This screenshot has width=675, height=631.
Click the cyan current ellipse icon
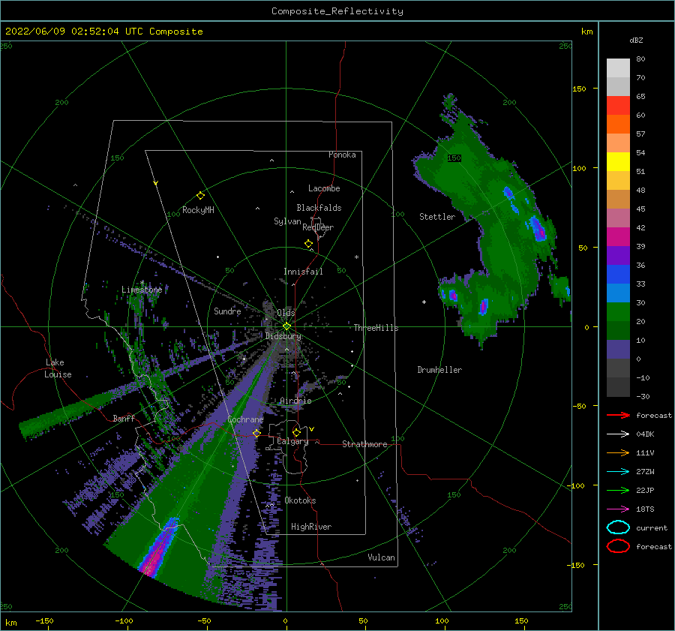[618, 527]
